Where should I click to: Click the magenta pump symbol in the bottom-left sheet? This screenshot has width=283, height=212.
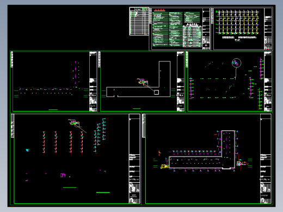pos(63,175)
